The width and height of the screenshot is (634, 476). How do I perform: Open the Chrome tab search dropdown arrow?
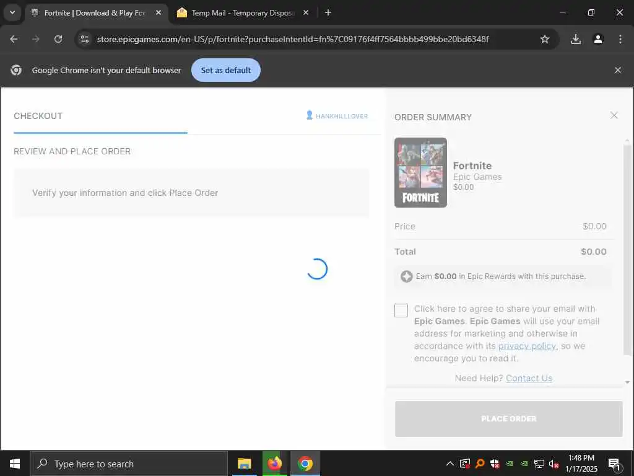click(12, 12)
